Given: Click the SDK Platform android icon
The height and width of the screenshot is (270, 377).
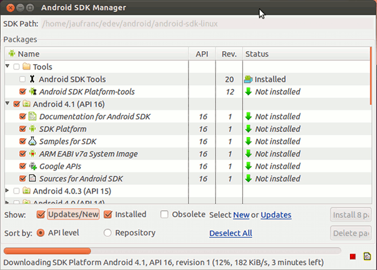Looking at the screenshot, I should click(x=32, y=129).
